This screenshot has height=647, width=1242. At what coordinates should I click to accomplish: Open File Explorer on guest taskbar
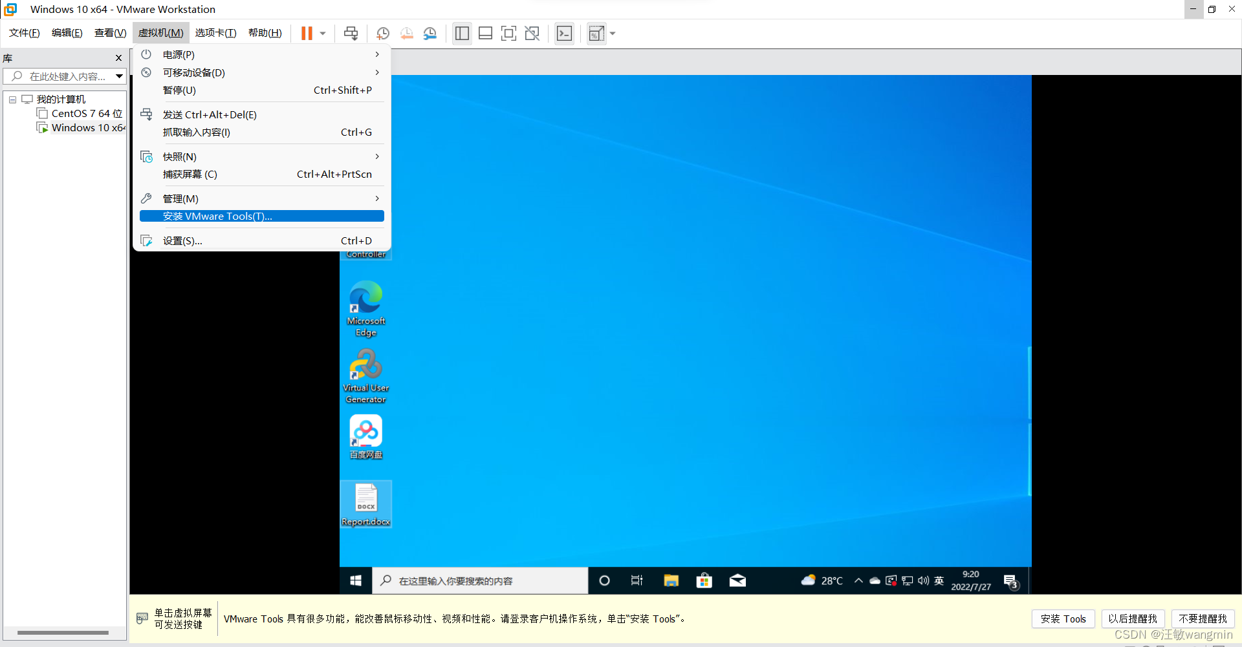671,580
